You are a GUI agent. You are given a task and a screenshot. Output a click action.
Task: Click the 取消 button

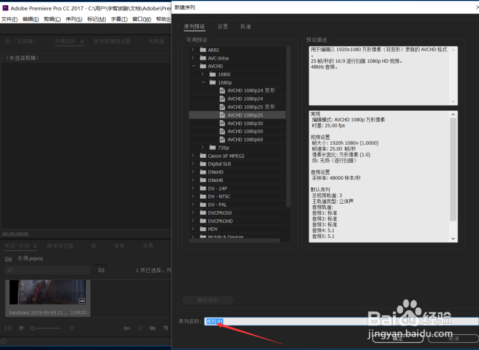point(454,338)
